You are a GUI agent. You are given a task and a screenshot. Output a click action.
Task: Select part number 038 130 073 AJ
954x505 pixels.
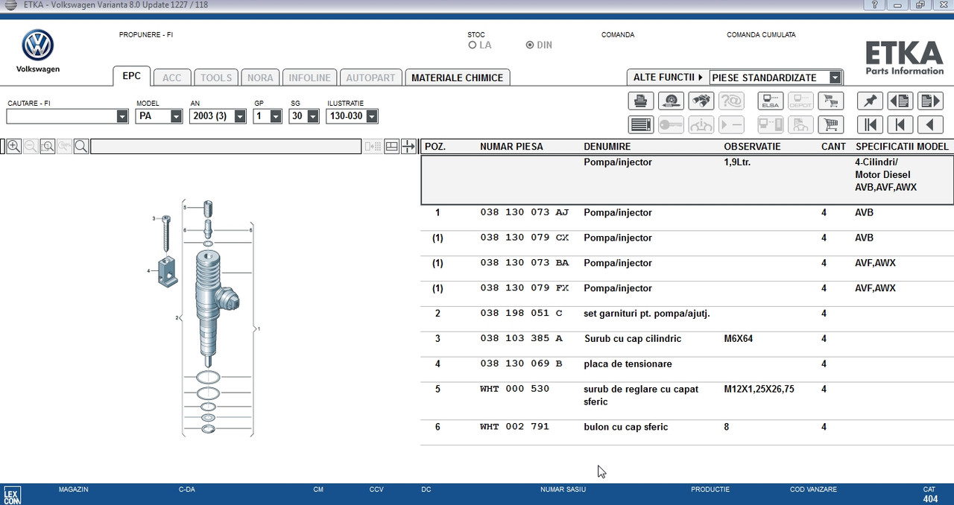coord(524,213)
